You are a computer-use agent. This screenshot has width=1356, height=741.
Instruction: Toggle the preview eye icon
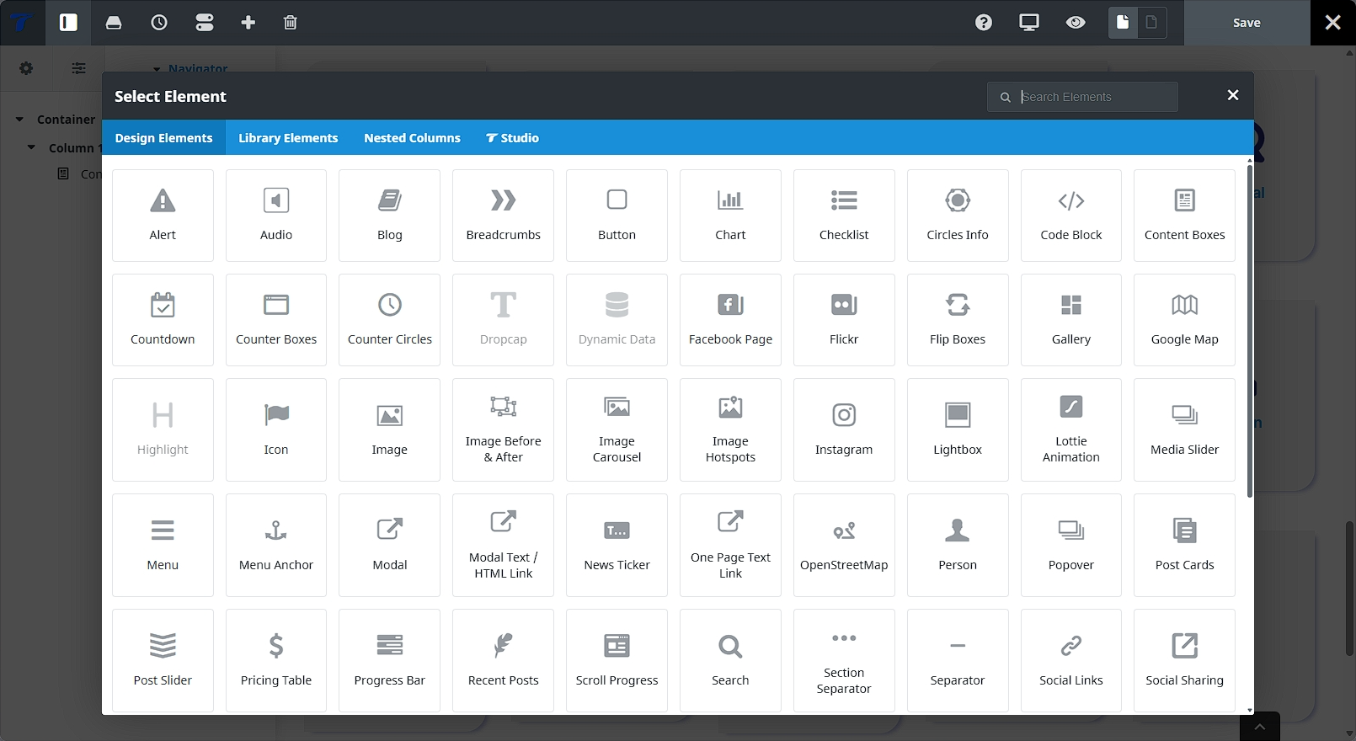[x=1076, y=23]
